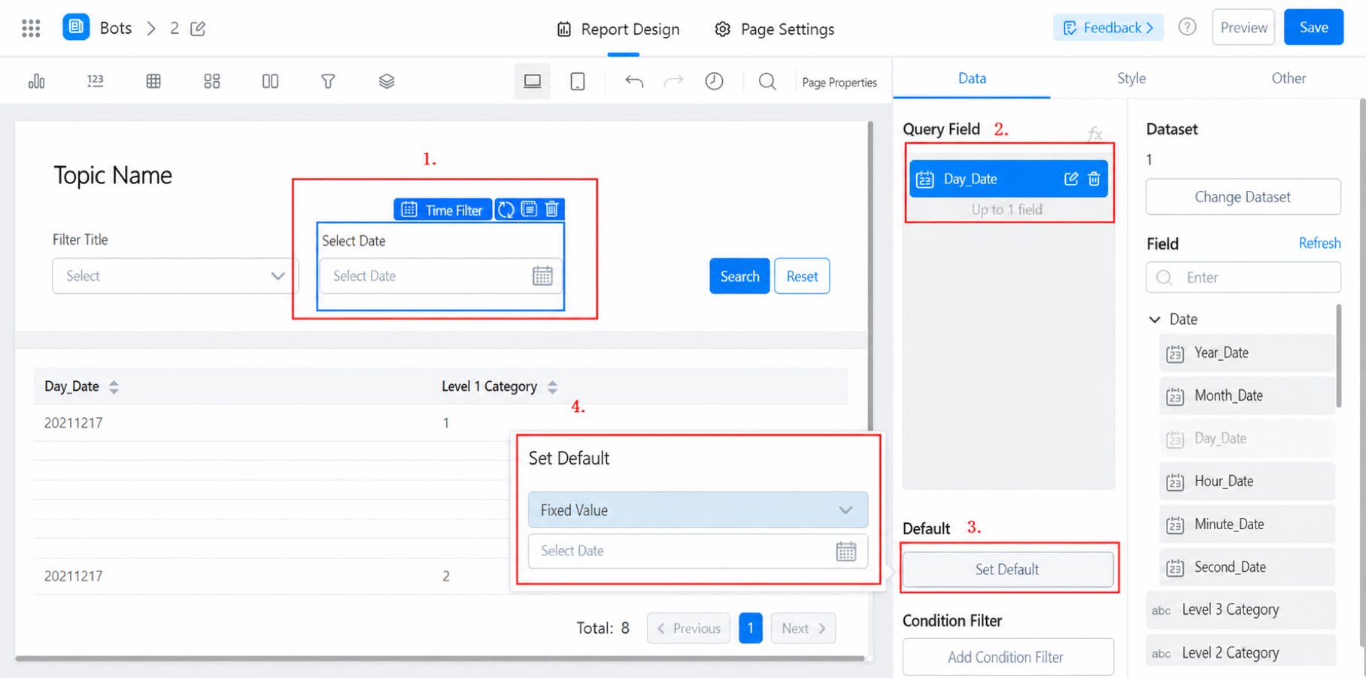Collapse the Date field group
Image resolution: width=1366 pixels, height=678 pixels.
pos(1155,319)
